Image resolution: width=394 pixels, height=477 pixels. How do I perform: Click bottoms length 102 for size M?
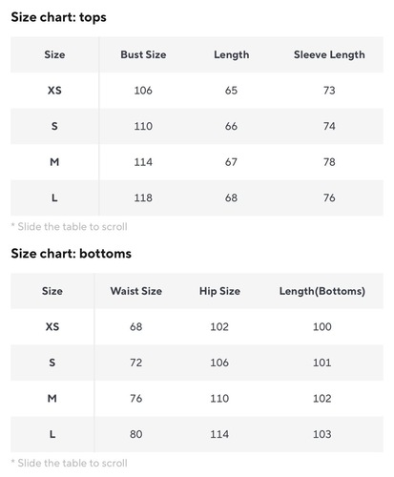[x=322, y=399]
